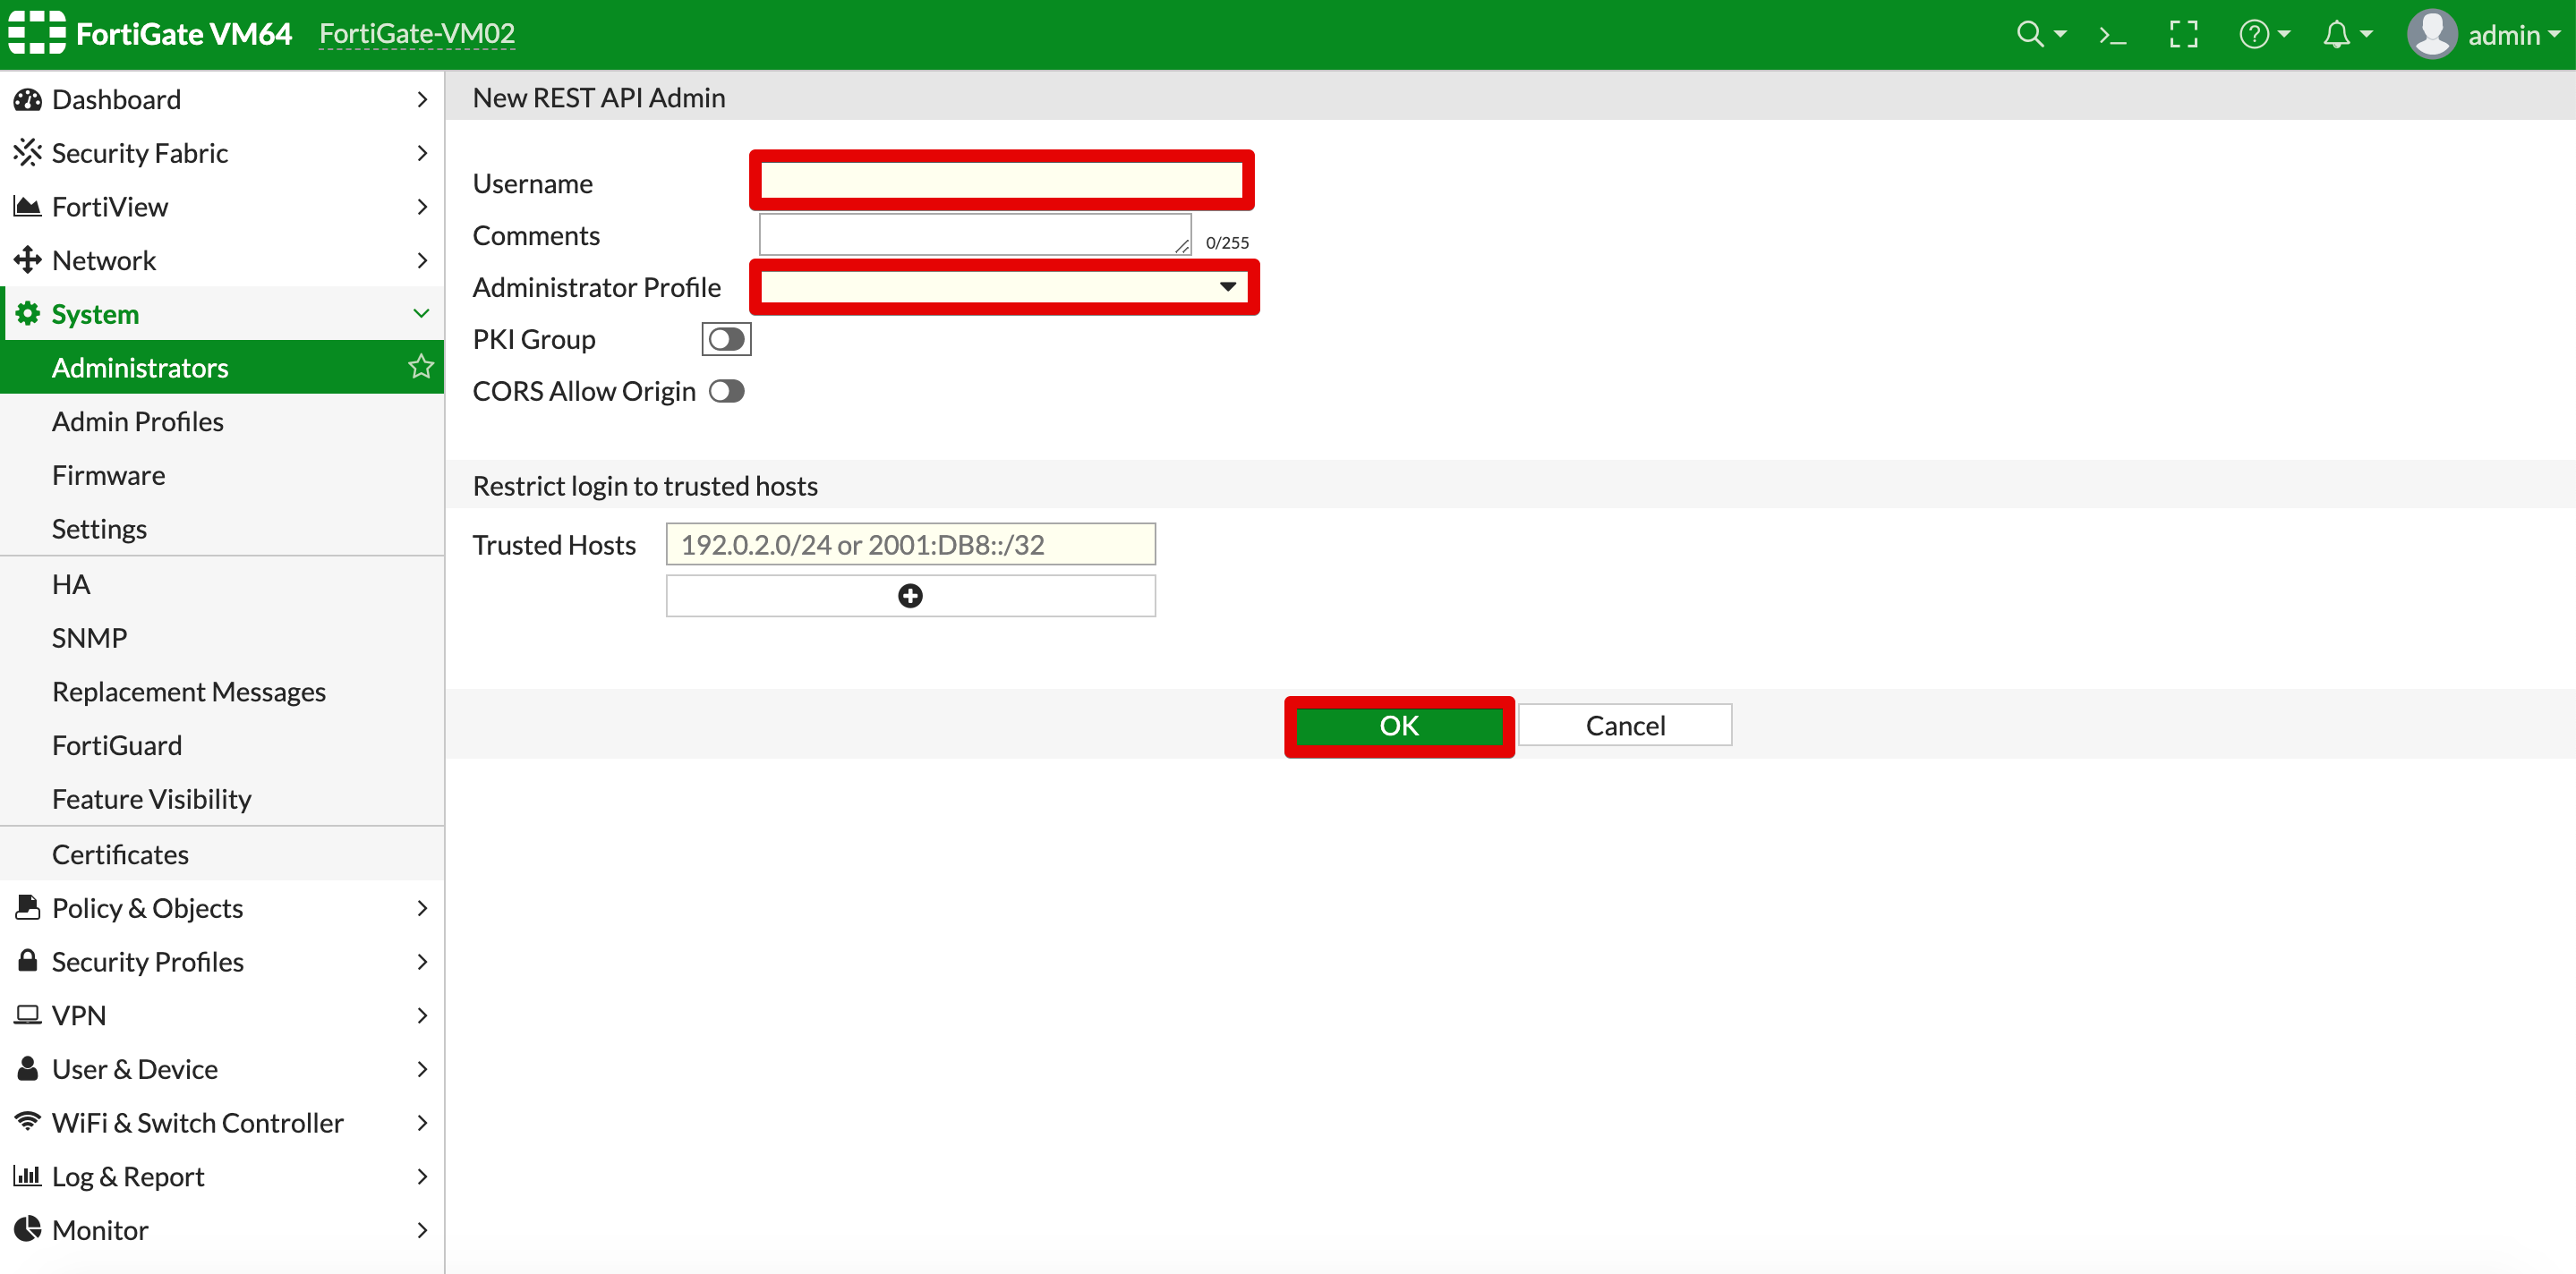Open the search magnifier in header
This screenshot has height=1274, width=2576.
coord(2030,35)
